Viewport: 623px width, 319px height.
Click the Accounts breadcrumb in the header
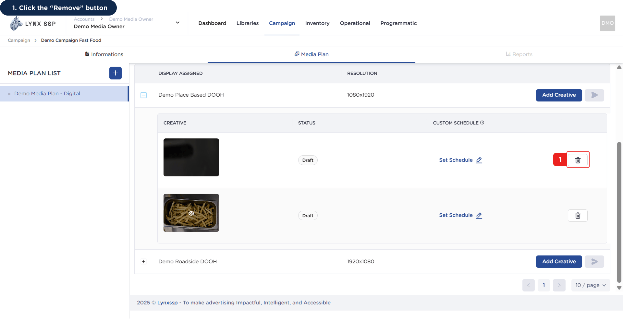84,19
